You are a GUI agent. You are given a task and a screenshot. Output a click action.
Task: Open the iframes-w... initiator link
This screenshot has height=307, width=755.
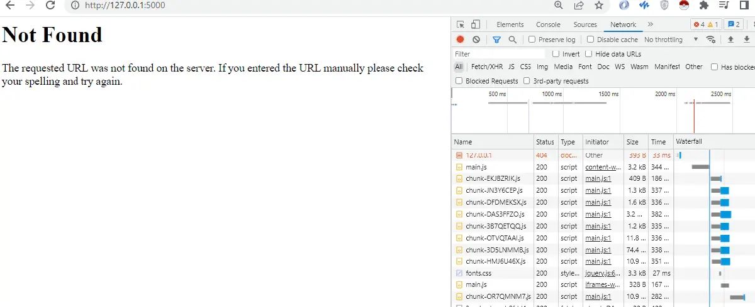click(x=603, y=284)
